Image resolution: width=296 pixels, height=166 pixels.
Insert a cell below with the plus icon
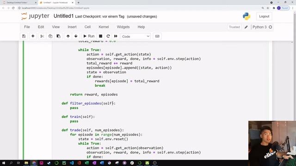(x=33, y=36)
